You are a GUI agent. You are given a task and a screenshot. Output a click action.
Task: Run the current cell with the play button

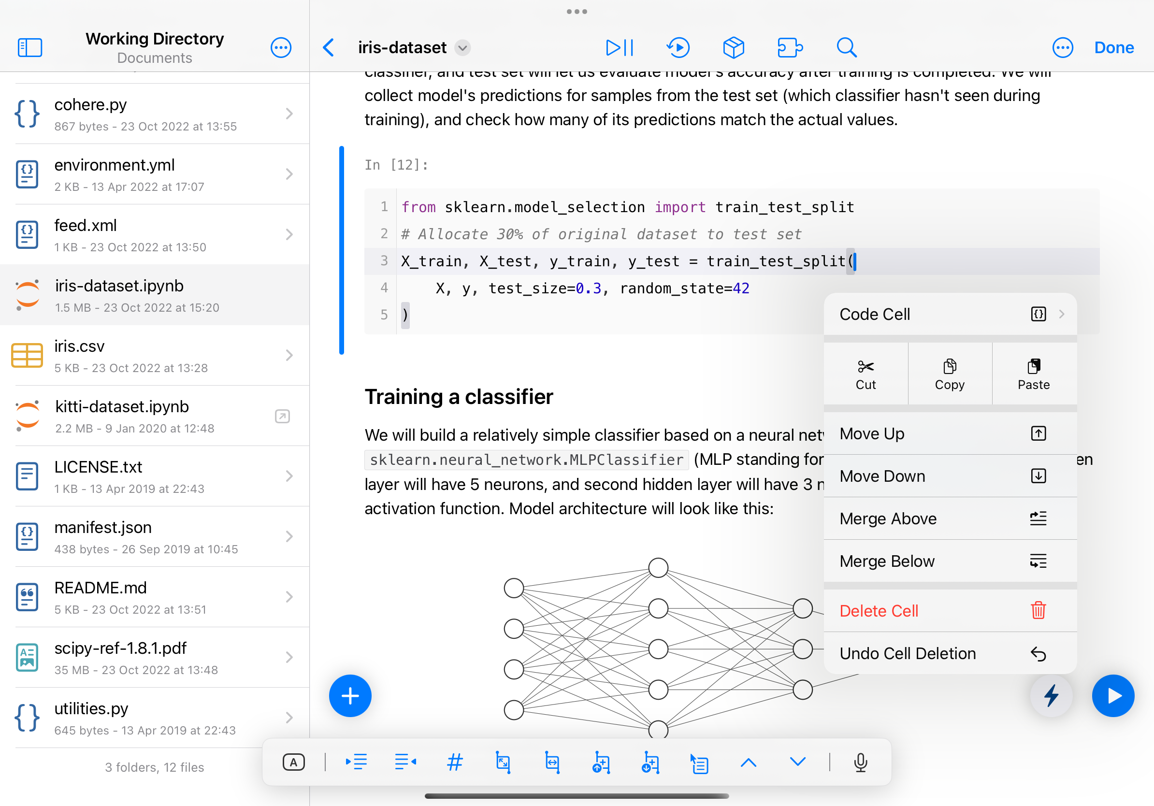(x=1113, y=695)
